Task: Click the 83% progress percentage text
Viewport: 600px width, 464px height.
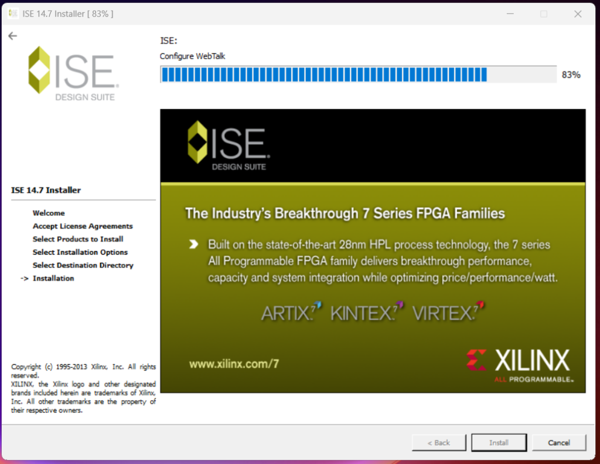Action: tap(571, 74)
